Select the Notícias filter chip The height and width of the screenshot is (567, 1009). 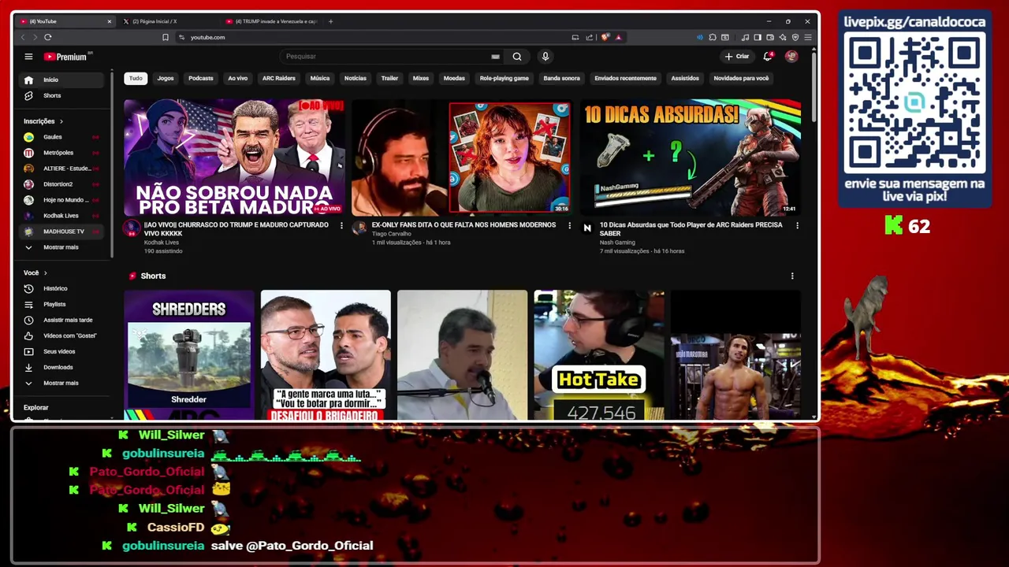pyautogui.click(x=355, y=78)
